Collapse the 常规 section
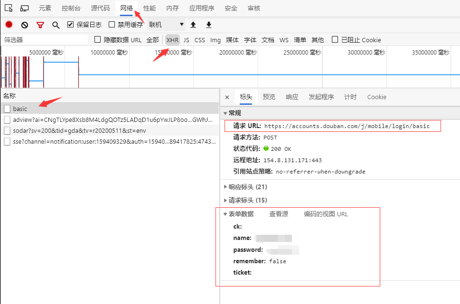 tap(225, 113)
